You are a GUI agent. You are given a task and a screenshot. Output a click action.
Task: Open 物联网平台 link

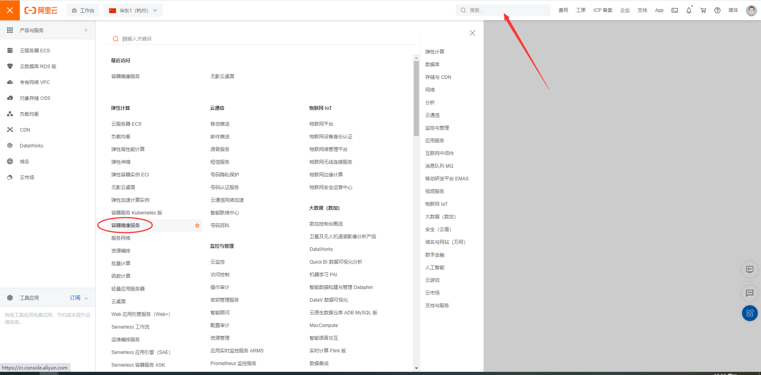point(321,124)
